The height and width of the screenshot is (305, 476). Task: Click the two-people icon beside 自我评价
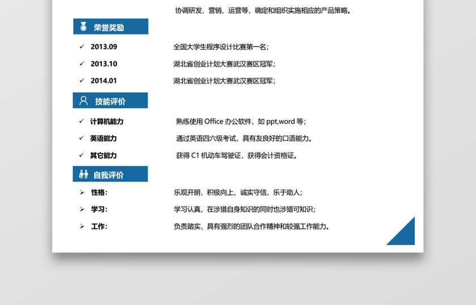[83, 174]
